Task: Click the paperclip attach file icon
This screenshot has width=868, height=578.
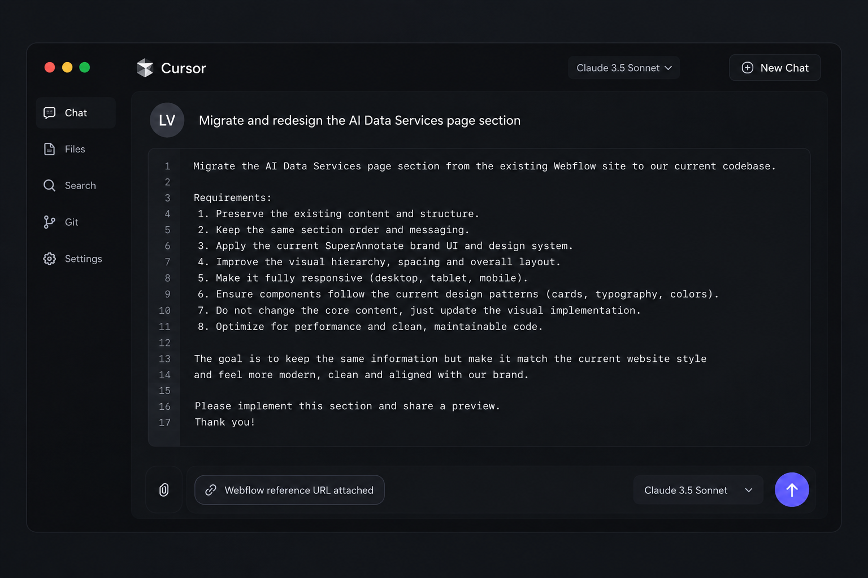Action: 164,490
